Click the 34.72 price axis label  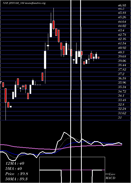point(122,92)
